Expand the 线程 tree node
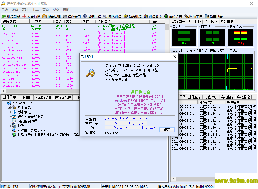Image resolution: width=258 pixels, height=189 pixels. [x=9, y=126]
